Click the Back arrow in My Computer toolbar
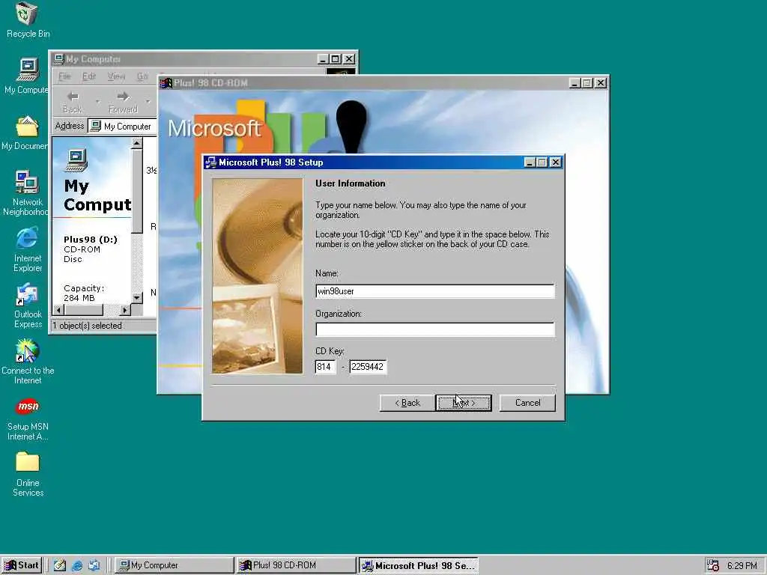 (73, 102)
